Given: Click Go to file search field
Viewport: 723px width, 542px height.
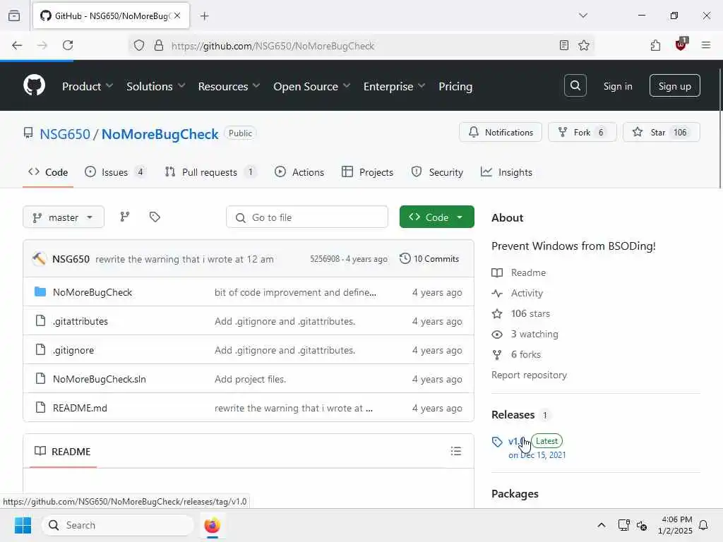Looking at the screenshot, I should tap(306, 217).
